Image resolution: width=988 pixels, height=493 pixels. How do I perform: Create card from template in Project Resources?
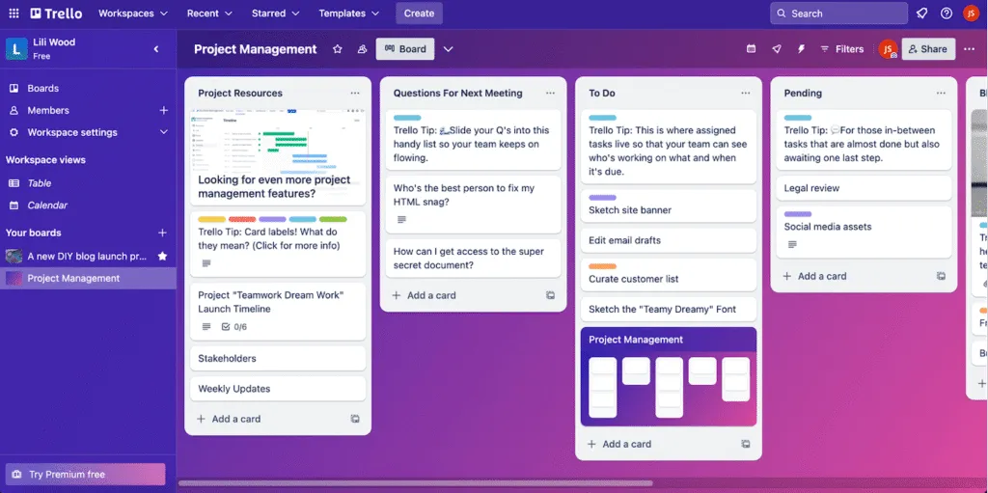(355, 419)
